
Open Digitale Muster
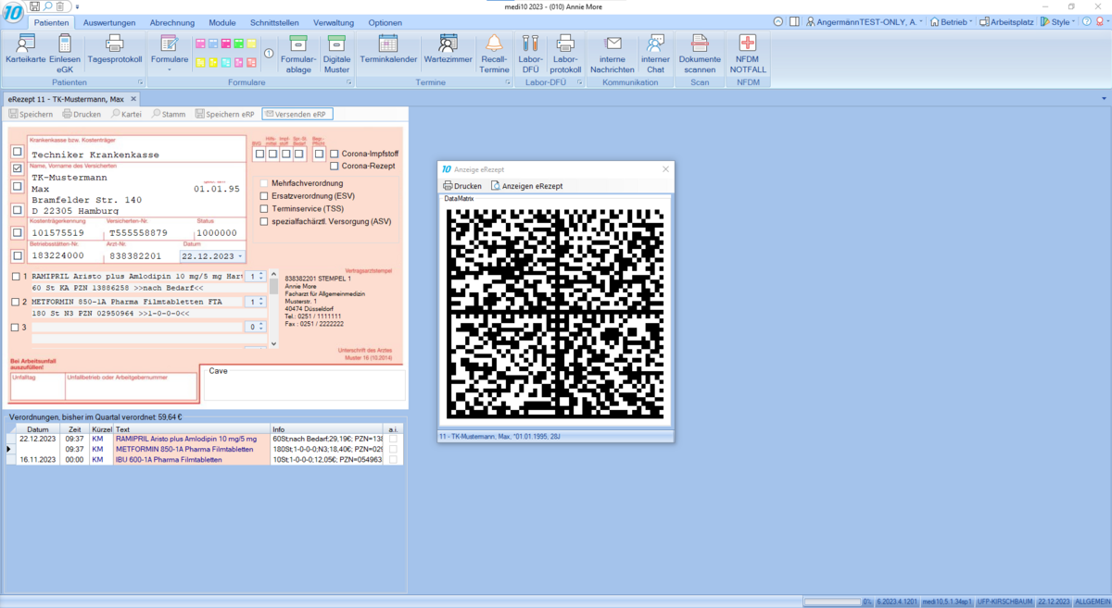point(337,54)
